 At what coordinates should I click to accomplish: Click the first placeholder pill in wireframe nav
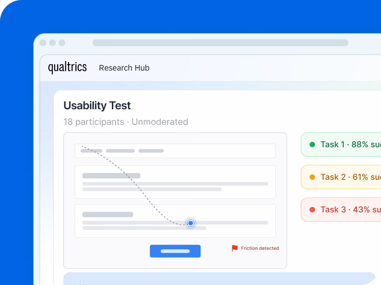tap(92, 151)
